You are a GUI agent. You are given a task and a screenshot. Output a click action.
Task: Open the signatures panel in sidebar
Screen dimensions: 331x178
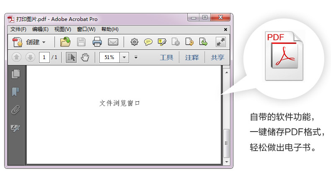coord(16,128)
